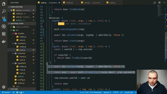167x94 pixels.
Task: Open index.js under resolvers folder
Action: (x=22, y=47)
